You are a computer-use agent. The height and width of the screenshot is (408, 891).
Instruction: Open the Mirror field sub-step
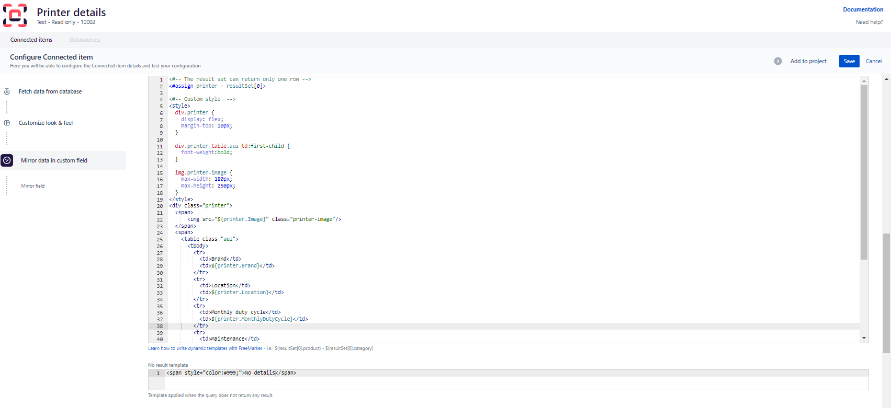(33, 186)
